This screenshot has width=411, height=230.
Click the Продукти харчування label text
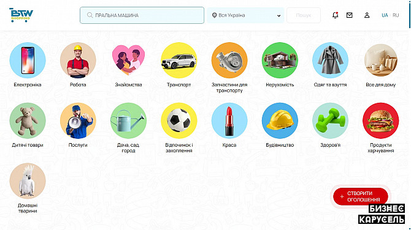pyautogui.click(x=380, y=148)
